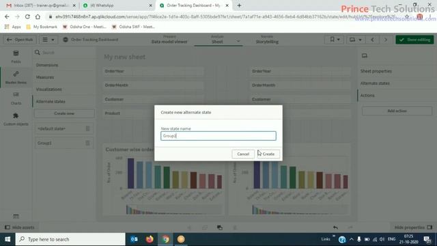Click expand icon at bottom of asset sidebar

coord(16,217)
